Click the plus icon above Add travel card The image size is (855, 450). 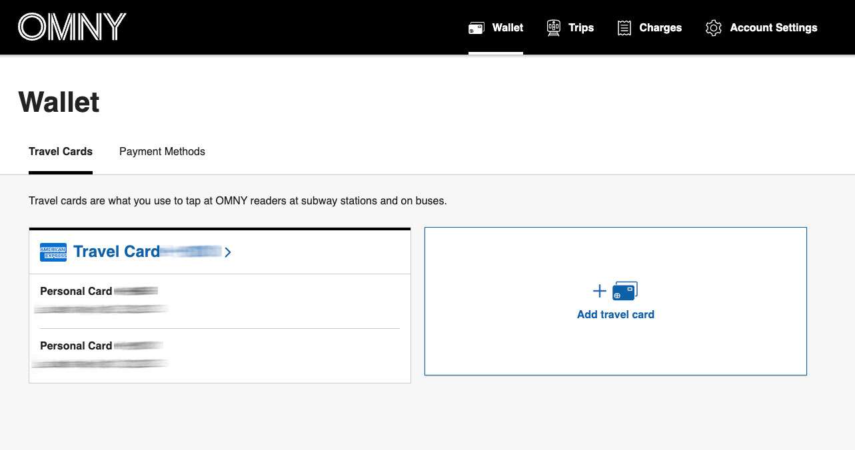point(600,291)
